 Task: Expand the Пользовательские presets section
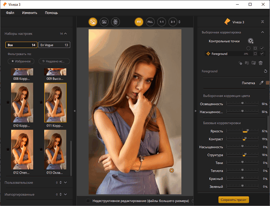coord(65,182)
